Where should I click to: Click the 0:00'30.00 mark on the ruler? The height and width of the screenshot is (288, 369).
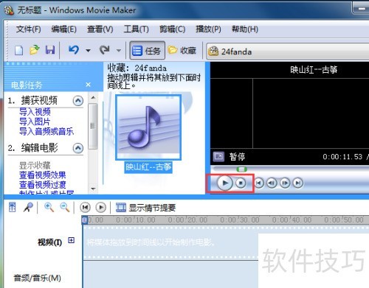[x=240, y=219]
